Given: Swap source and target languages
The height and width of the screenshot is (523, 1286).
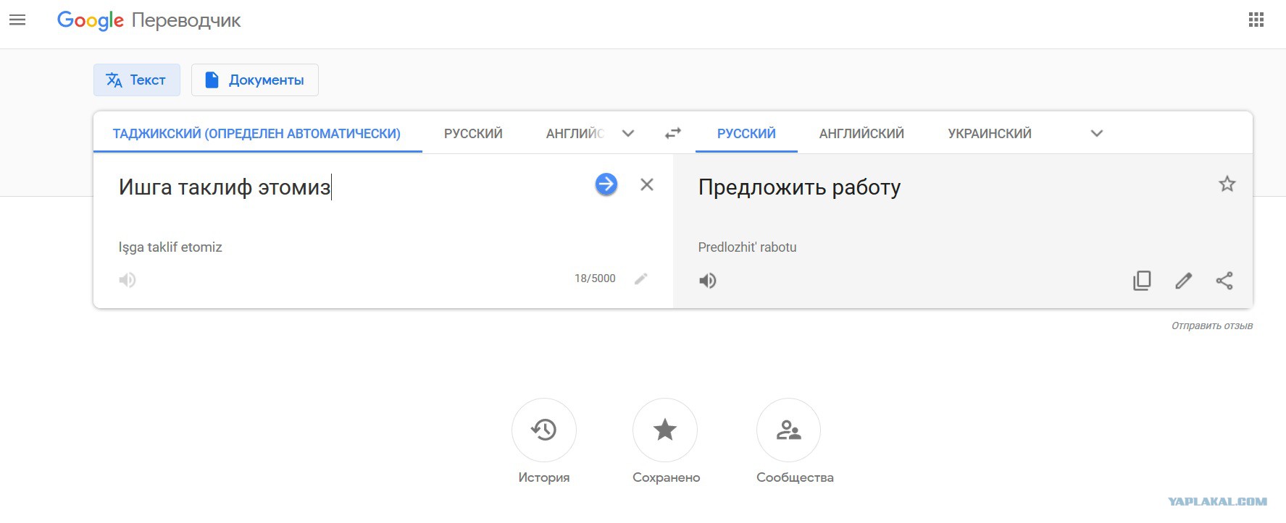Looking at the screenshot, I should 673,133.
